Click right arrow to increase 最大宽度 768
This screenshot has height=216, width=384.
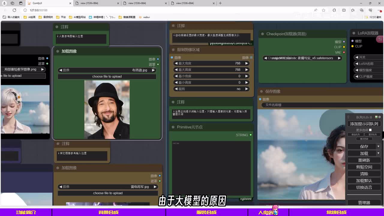[247, 63]
